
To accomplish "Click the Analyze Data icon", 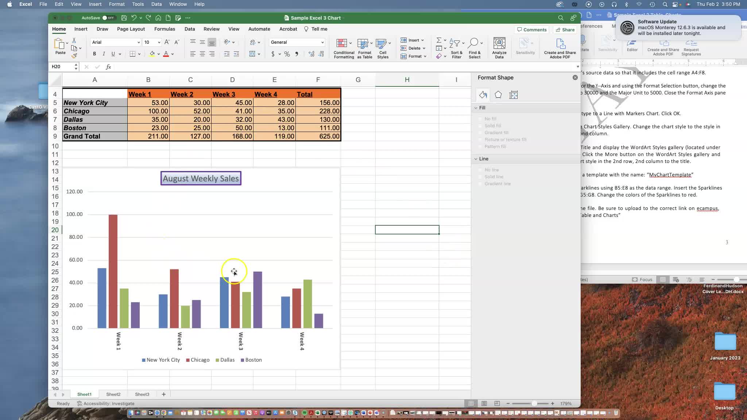I will [x=499, y=48].
